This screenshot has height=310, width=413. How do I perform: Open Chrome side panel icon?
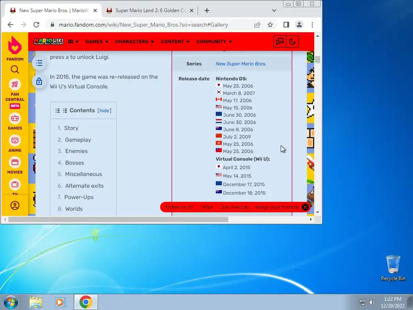[286, 25]
